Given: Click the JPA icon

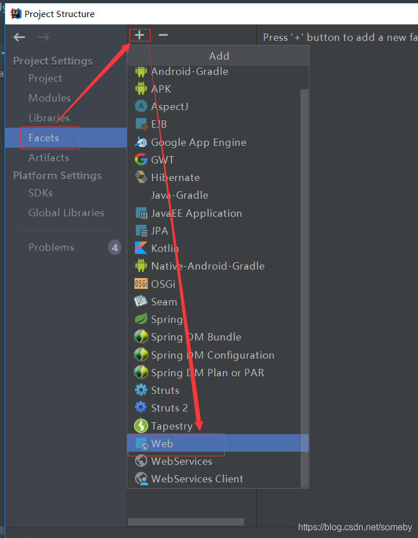Looking at the screenshot, I should 141,230.
